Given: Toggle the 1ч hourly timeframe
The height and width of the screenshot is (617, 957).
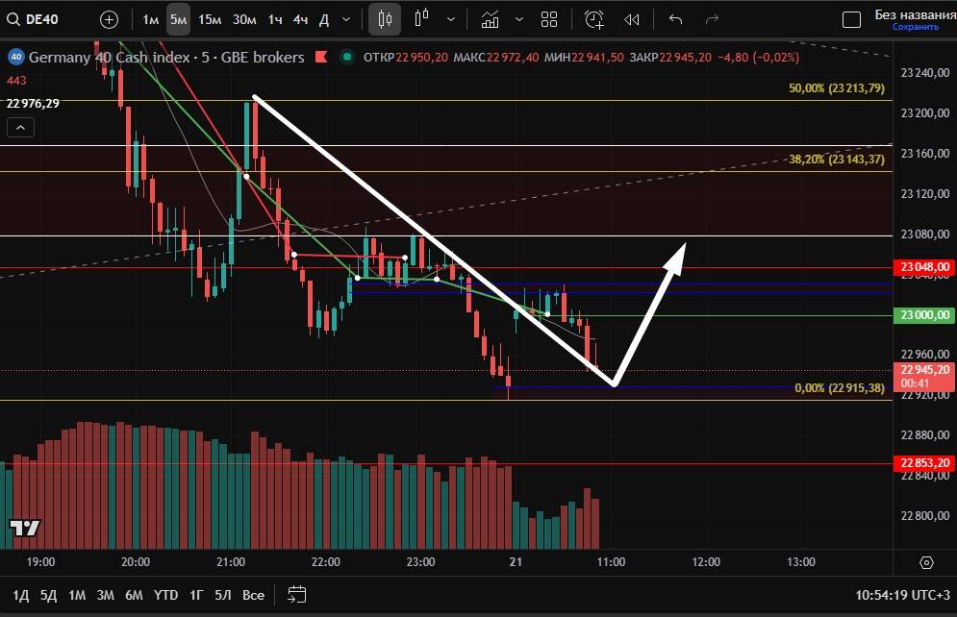Looking at the screenshot, I should tap(275, 19).
